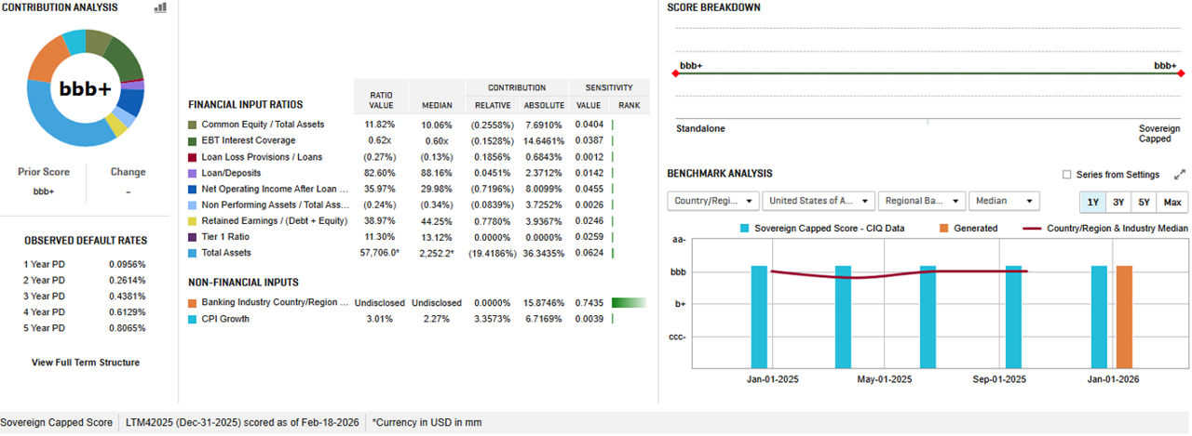Open the Country/Region dropdown

click(x=712, y=201)
